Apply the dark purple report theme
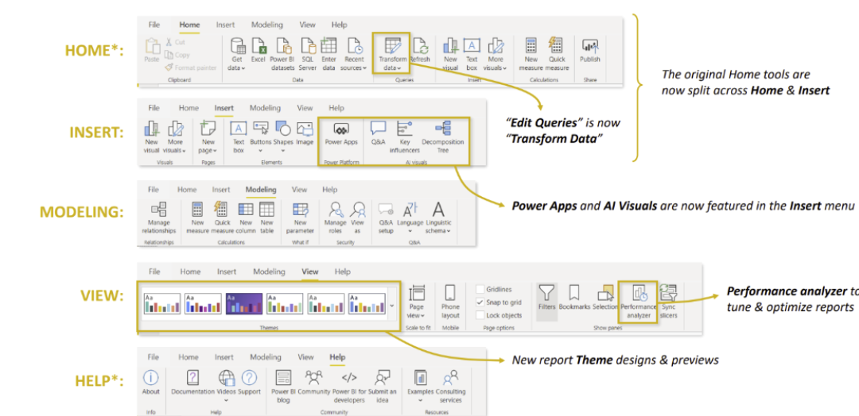 coord(244,303)
